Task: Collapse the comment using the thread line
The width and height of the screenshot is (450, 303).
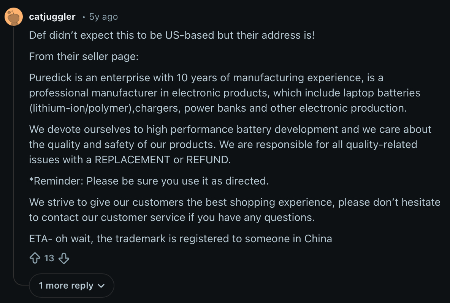Action: (14, 152)
